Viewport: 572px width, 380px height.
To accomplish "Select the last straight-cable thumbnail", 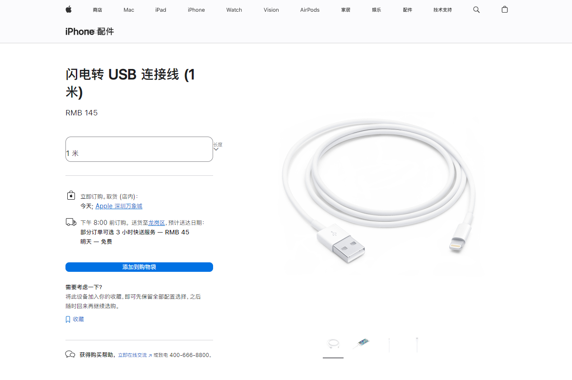I will point(417,345).
